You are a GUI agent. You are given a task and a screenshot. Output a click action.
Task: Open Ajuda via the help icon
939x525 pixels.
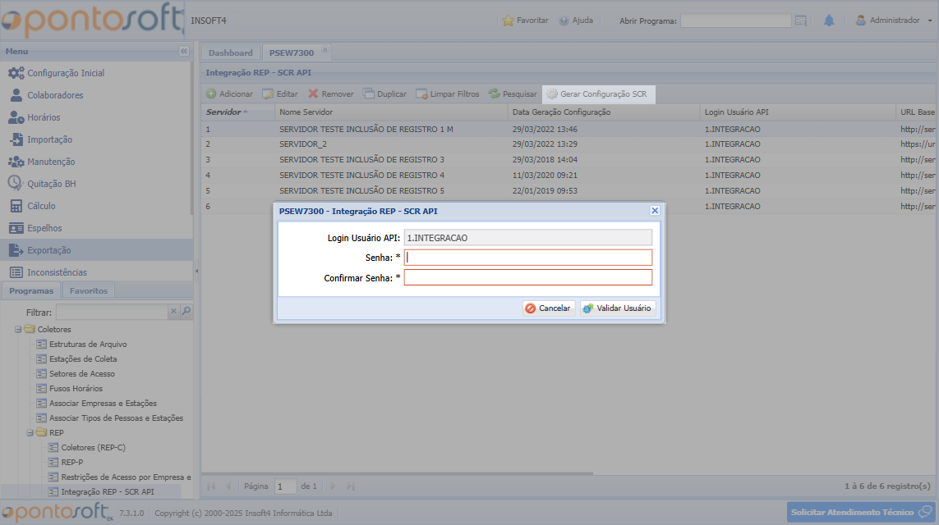click(562, 20)
